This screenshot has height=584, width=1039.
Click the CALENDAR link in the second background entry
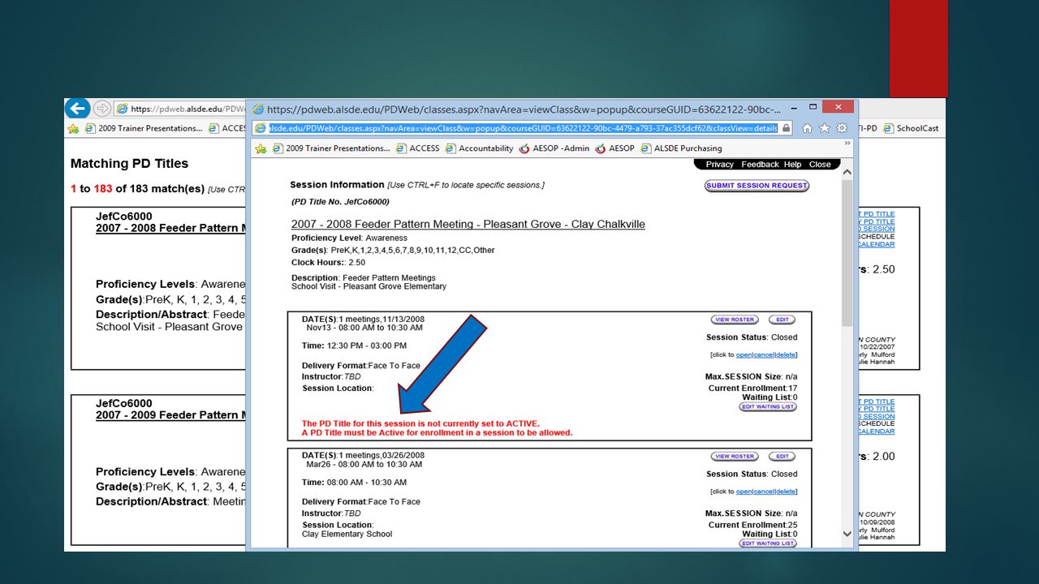[875, 432]
